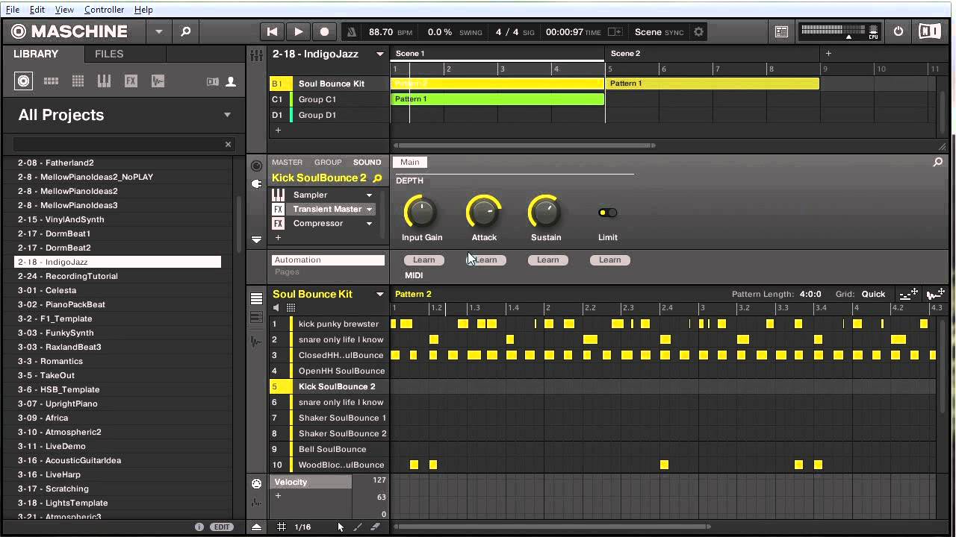
Task: Click the NI logo
Action: click(930, 31)
